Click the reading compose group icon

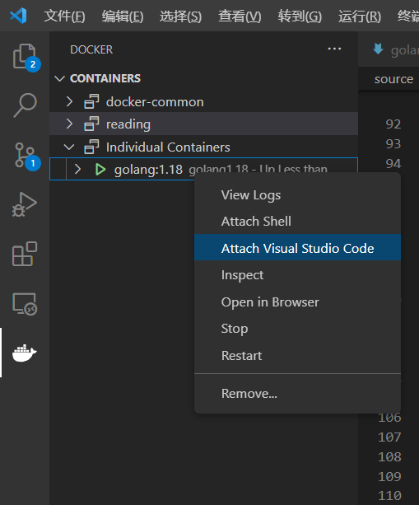coord(91,124)
